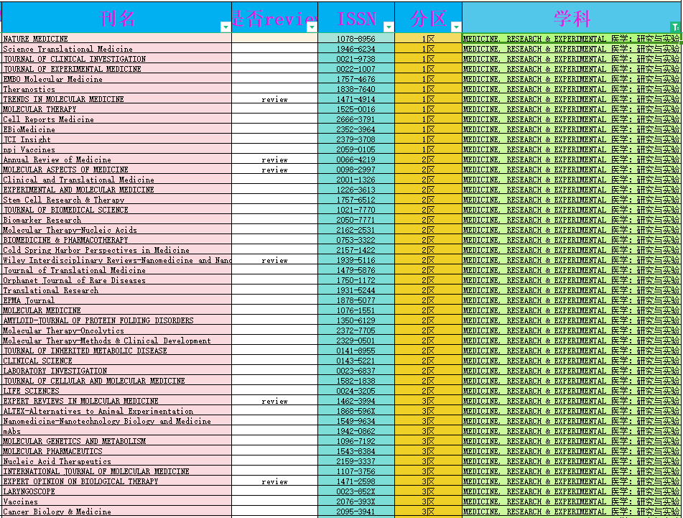
Task: Select Orphanet Journal of Rare Diseases cell
Action: coord(117,280)
